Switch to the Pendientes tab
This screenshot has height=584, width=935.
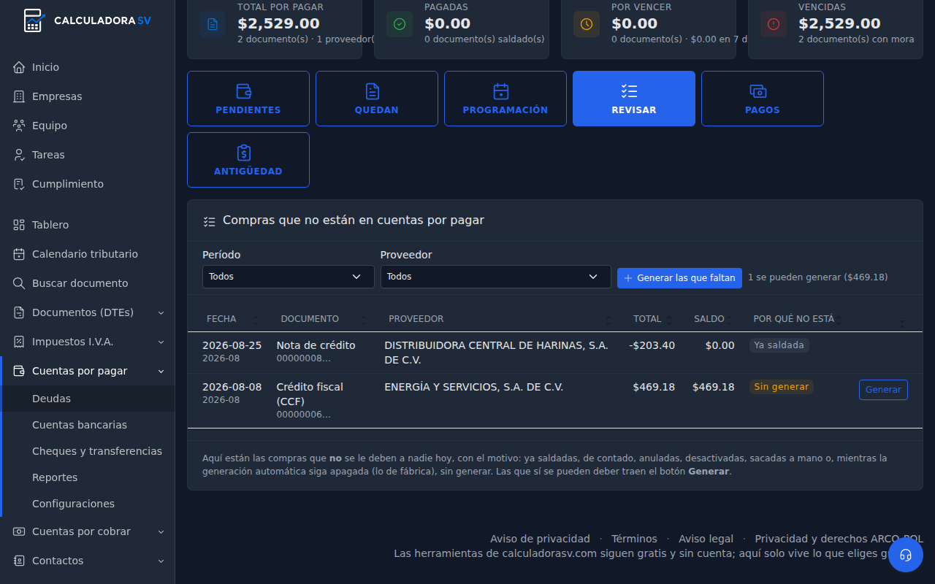248,99
